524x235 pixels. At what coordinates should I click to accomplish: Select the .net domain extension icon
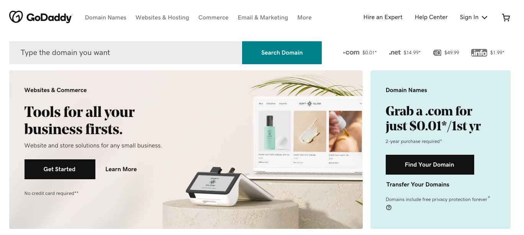[395, 53]
